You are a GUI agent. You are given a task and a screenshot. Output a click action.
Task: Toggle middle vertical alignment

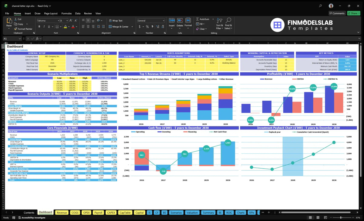[88, 21]
